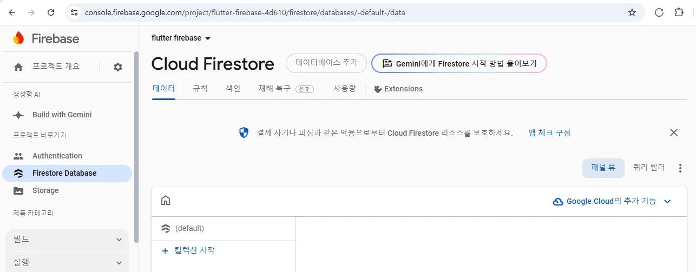Ask Gemini how to start Firestore
Image resolution: width=696 pixels, height=272 pixels.
click(459, 63)
